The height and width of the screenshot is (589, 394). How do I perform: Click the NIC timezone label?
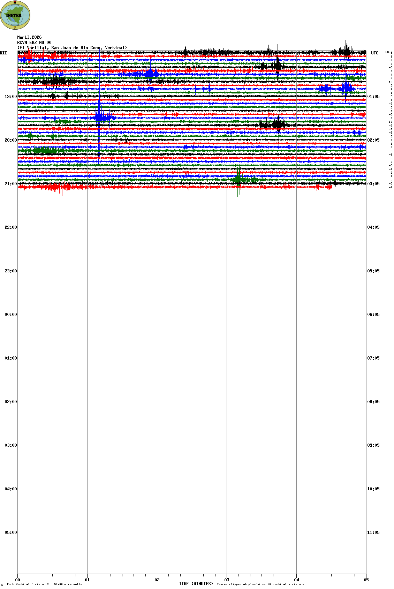click(3, 53)
